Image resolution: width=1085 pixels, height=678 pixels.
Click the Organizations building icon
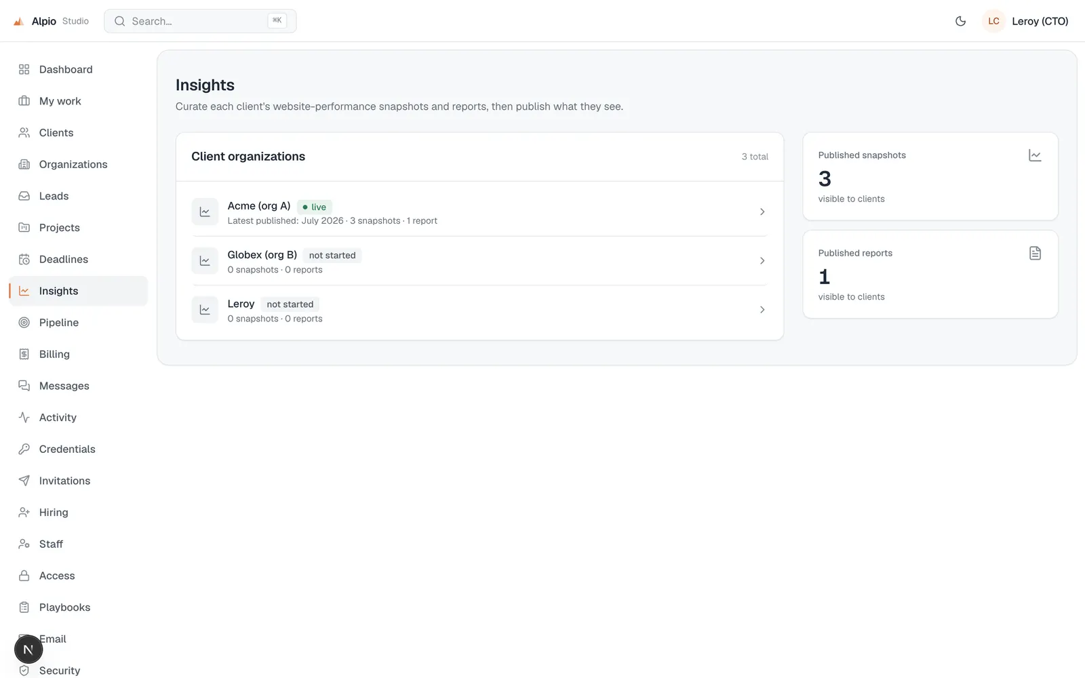24,164
